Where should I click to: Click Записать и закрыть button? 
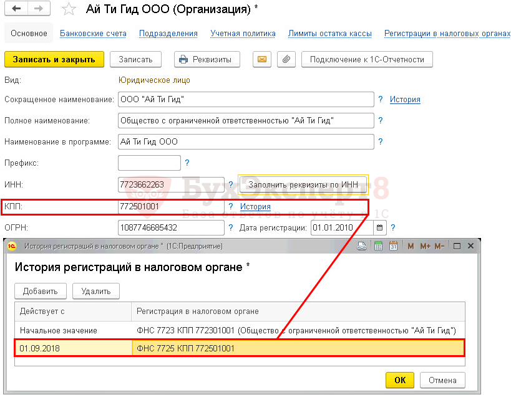click(x=54, y=59)
